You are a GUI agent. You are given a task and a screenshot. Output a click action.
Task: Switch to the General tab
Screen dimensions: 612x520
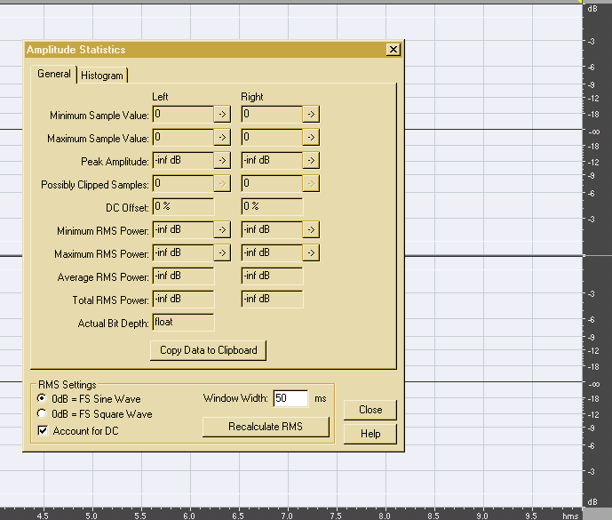coord(54,74)
